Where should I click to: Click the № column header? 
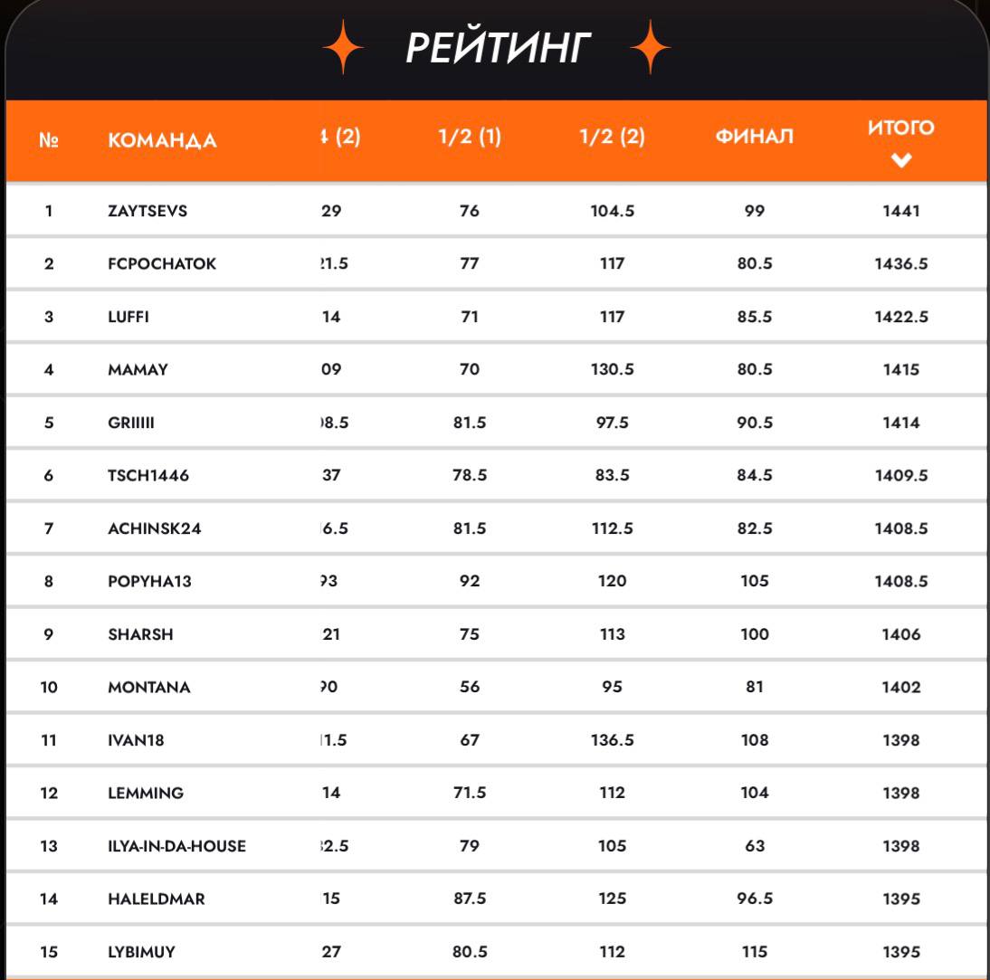(49, 139)
